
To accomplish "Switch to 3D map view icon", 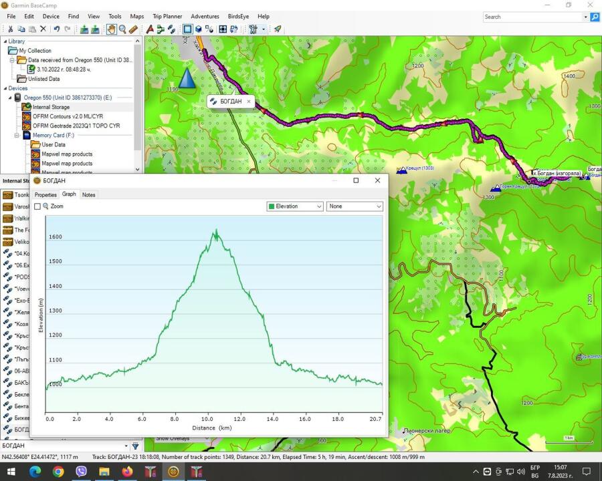I will click(199, 29).
